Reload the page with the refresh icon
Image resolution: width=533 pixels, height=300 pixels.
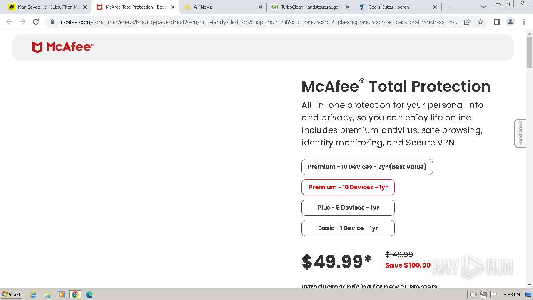coord(36,22)
